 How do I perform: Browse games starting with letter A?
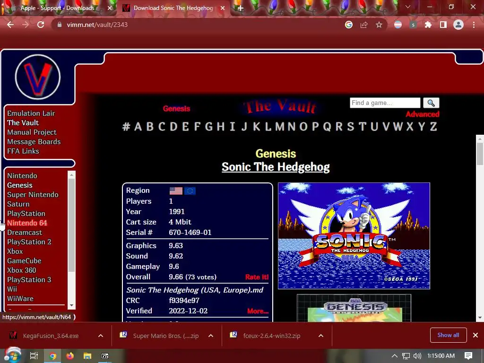click(138, 127)
